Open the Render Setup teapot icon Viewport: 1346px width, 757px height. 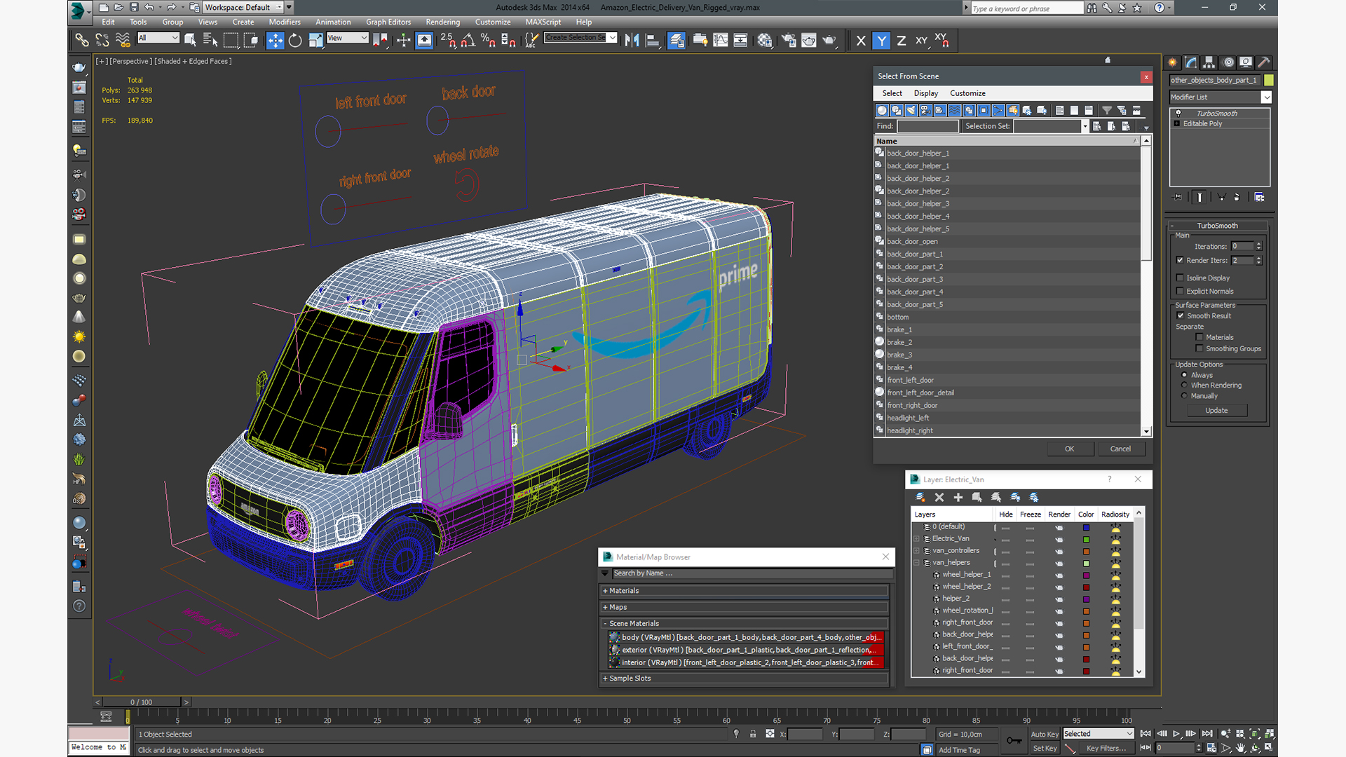coord(789,41)
